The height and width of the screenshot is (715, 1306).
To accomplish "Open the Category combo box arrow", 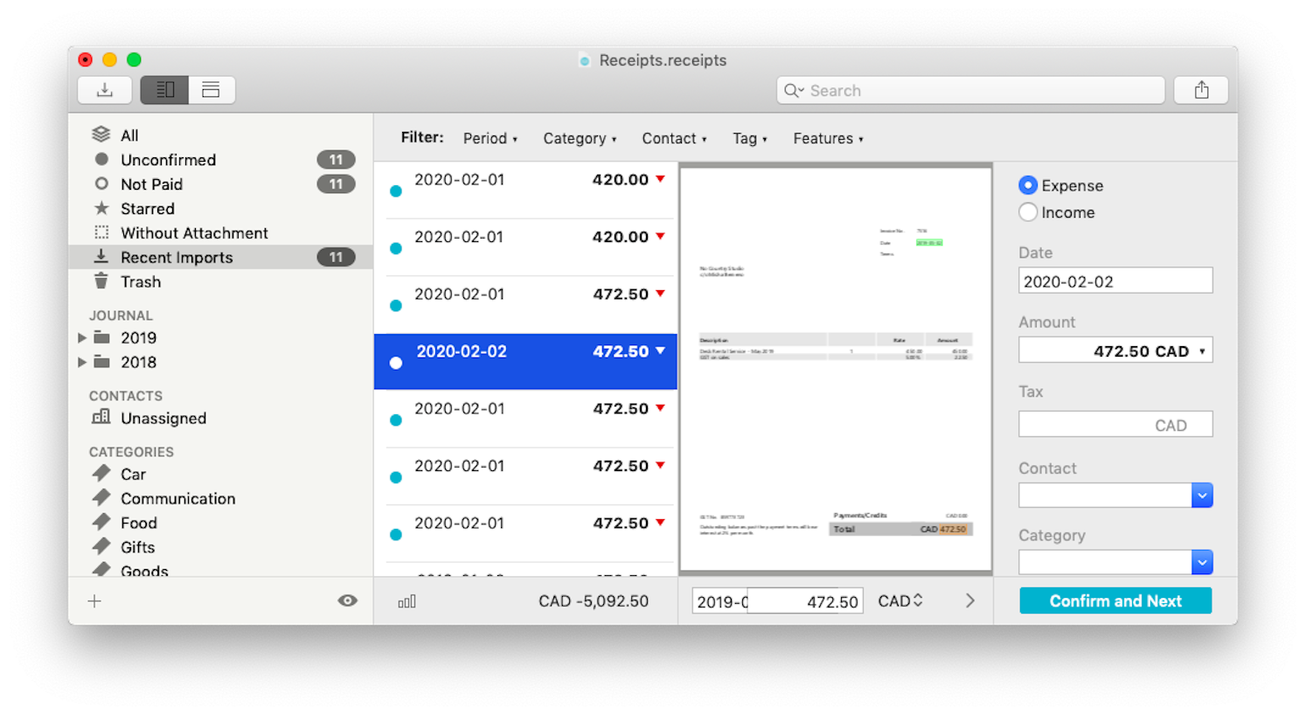I will (x=1202, y=562).
